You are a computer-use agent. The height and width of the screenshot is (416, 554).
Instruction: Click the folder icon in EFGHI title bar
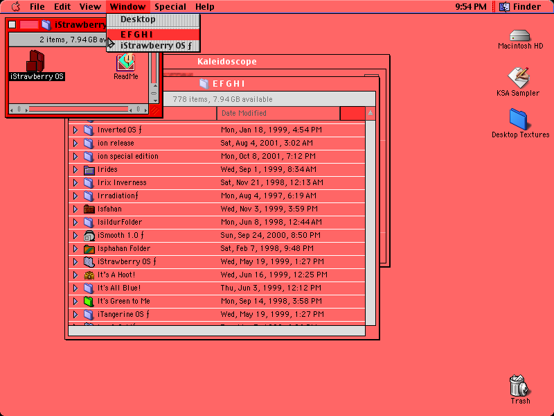[x=204, y=83]
